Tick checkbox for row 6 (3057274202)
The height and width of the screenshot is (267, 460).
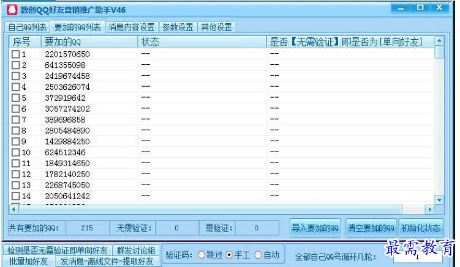pyautogui.click(x=15, y=109)
